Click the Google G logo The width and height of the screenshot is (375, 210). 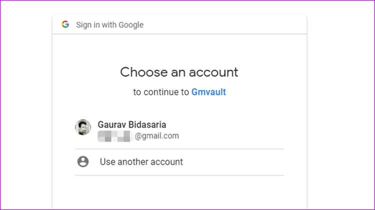coord(65,24)
